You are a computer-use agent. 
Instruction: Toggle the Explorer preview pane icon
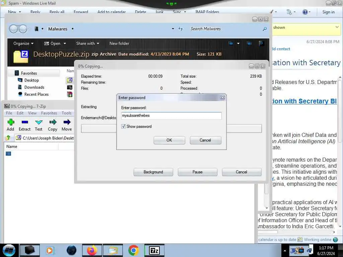[249, 43]
